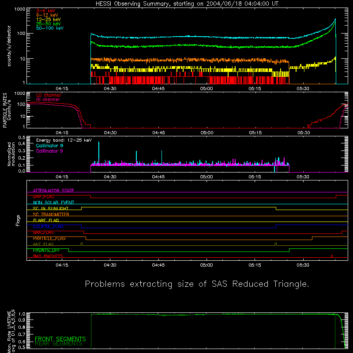Click the olive flag label above FRONTS_OFF
Image resolution: width=353 pixels, height=353 pixels.
(x=43, y=244)
